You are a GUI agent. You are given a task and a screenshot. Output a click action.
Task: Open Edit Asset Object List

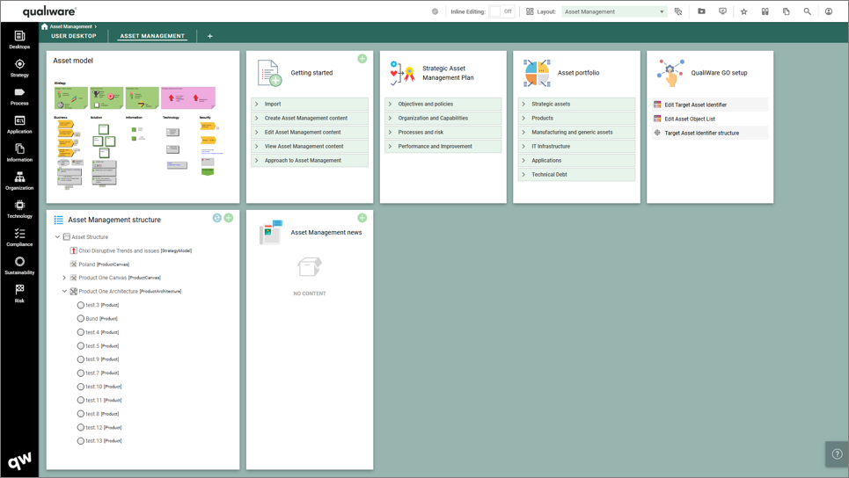tap(710, 119)
